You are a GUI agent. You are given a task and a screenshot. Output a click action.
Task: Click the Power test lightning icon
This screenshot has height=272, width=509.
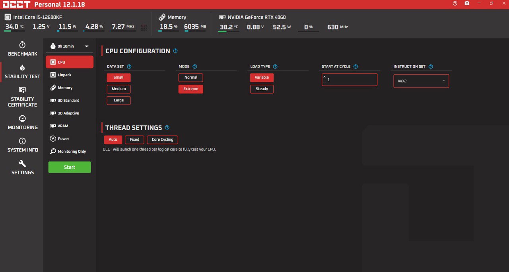[x=53, y=138]
